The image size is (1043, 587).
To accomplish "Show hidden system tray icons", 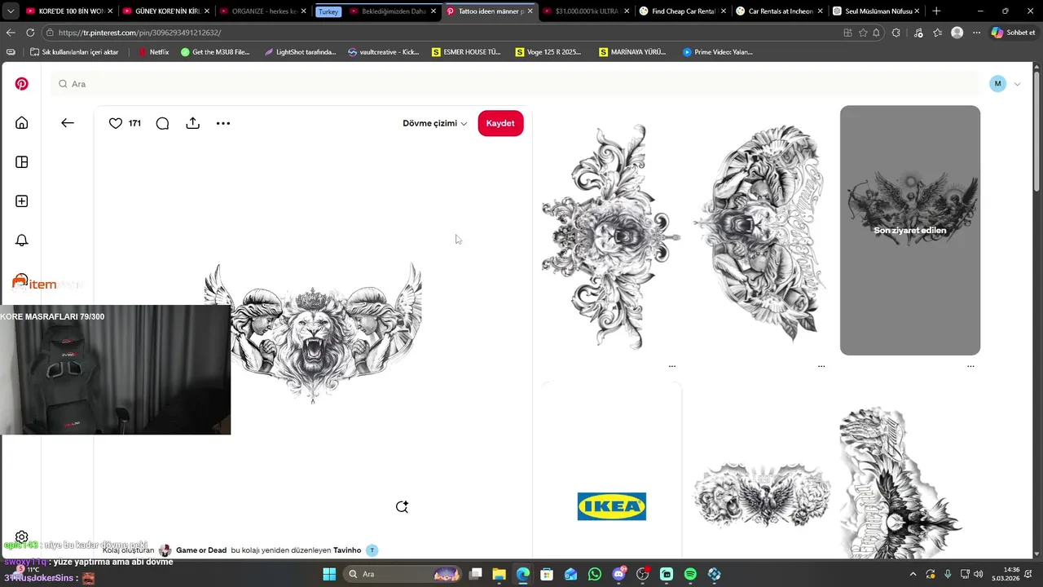I will coord(913,574).
